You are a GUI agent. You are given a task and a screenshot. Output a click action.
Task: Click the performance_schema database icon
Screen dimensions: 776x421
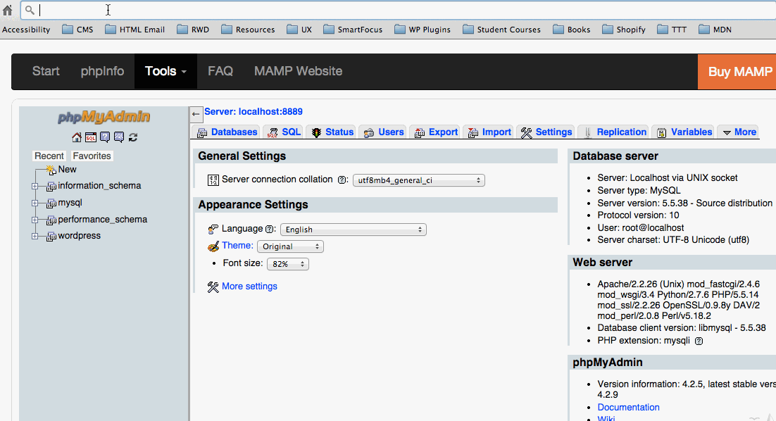click(51, 220)
